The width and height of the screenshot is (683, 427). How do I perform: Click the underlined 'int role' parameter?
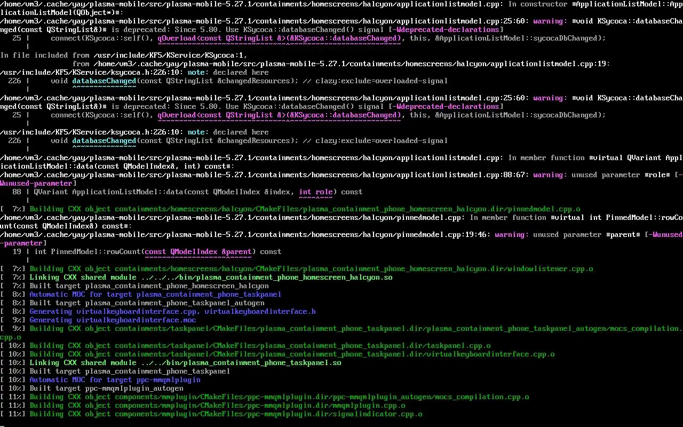(x=316, y=192)
